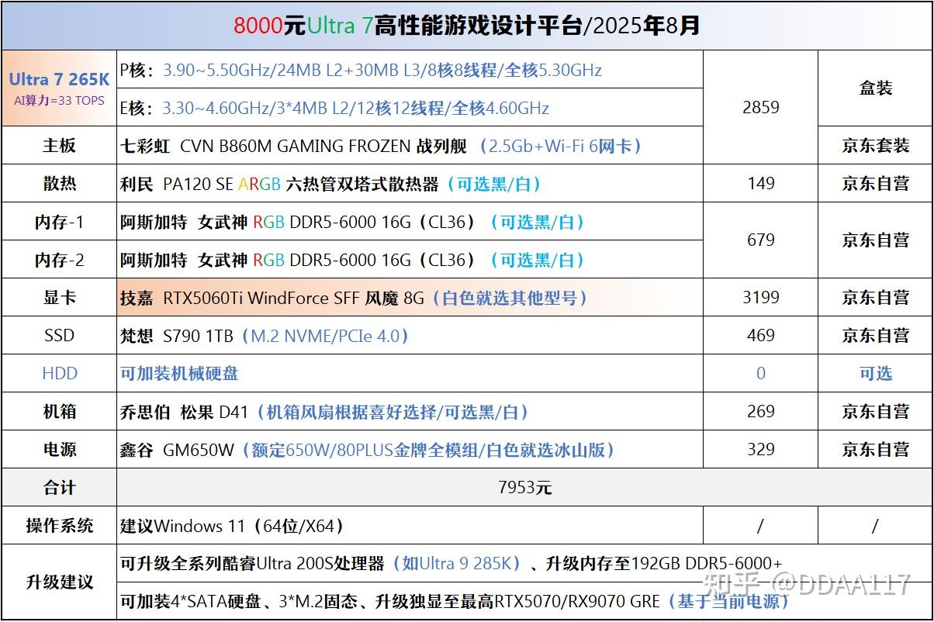This screenshot has width=934, height=622.
Task: Select the 梵想 S790 1TB SSD cell
Action: pos(410,335)
